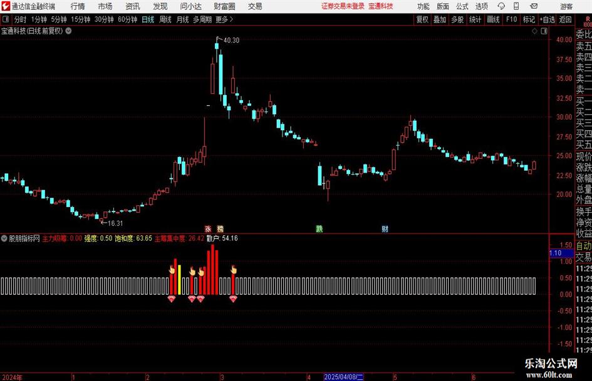The image size is (592, 381).
Task: Select the 日线 period tab
Action: pyautogui.click(x=148, y=19)
